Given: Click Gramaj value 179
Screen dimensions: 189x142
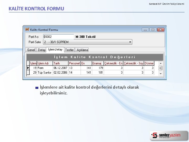Looking at the screenshot, I should 98,68.
